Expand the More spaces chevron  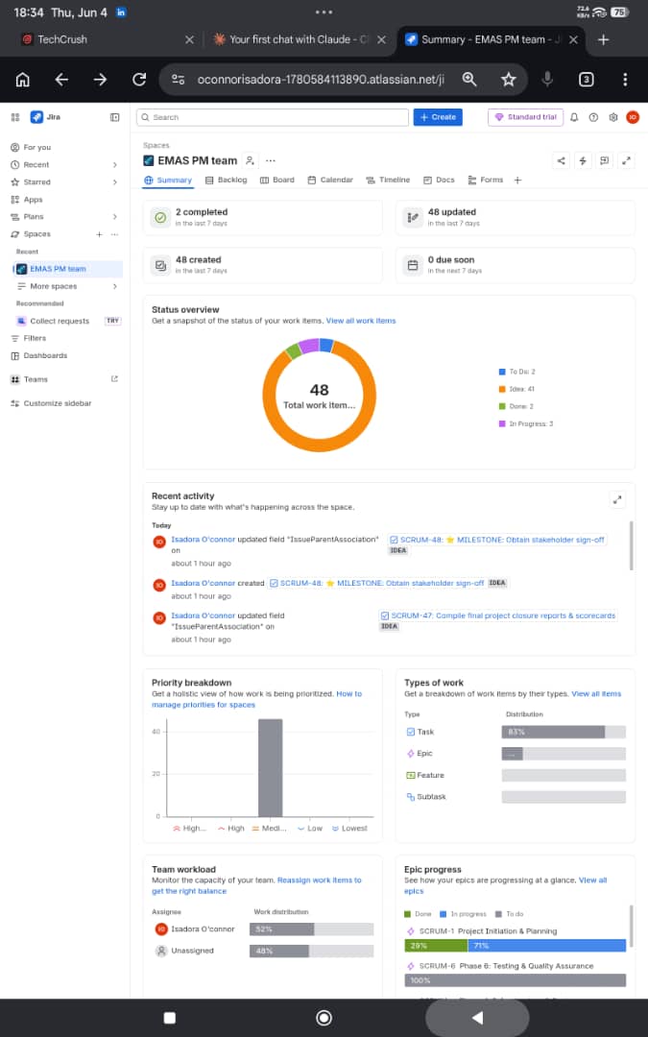(x=114, y=286)
